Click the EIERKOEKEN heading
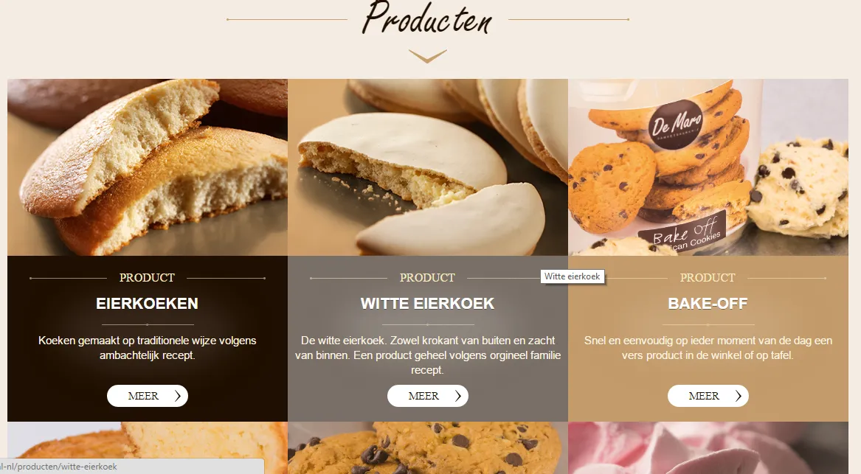The image size is (861, 474). pos(147,304)
